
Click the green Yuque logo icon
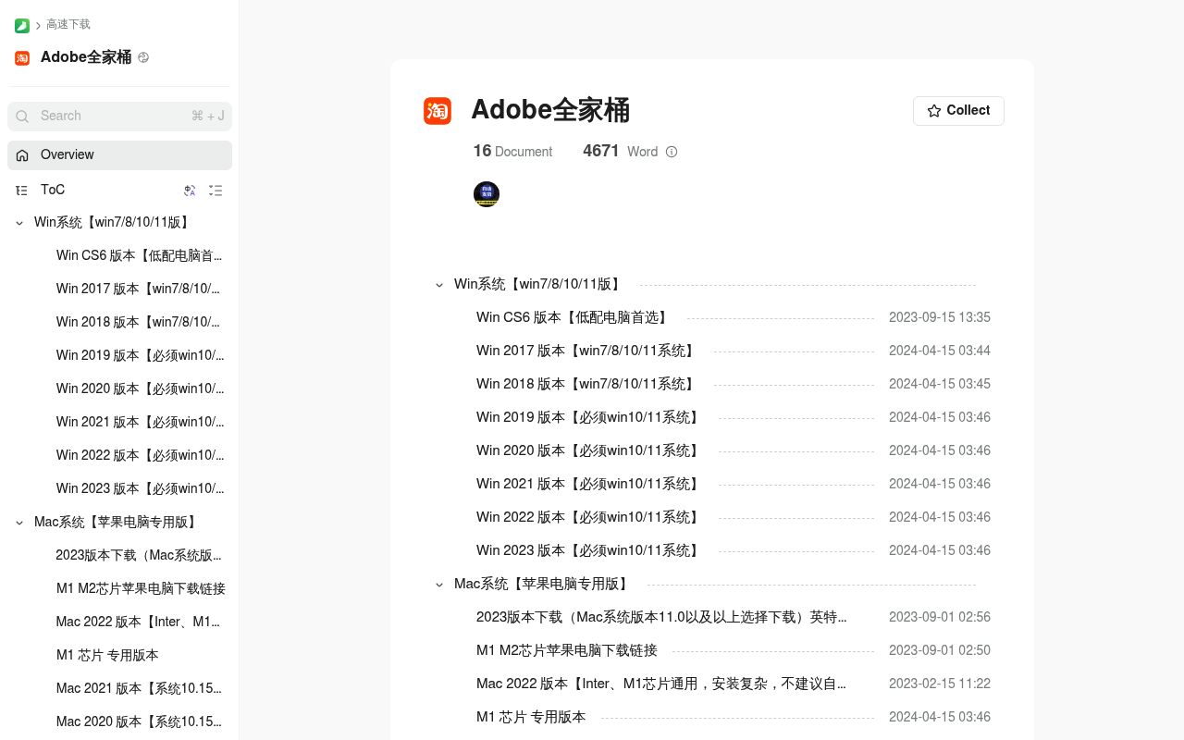[x=22, y=25]
